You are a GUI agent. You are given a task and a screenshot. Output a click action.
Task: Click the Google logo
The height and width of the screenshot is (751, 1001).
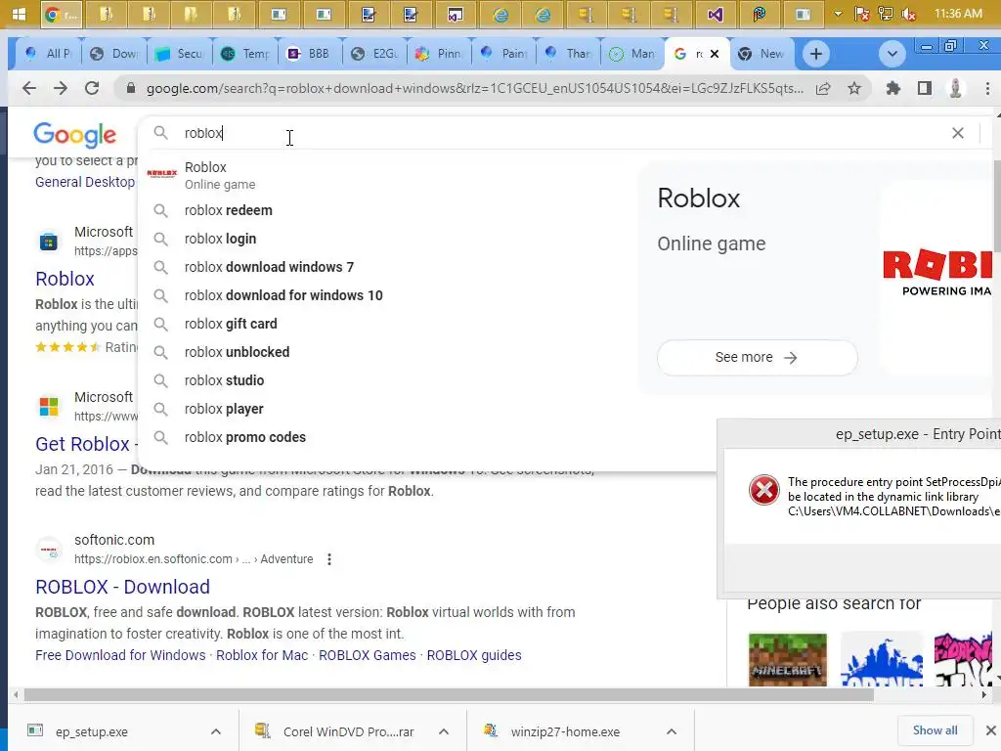click(74, 135)
